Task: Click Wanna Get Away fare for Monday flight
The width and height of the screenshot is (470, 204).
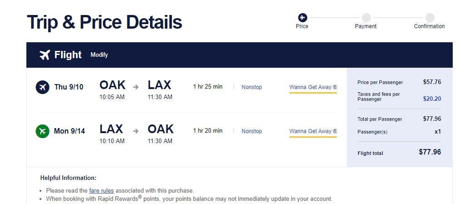Action: (x=313, y=131)
